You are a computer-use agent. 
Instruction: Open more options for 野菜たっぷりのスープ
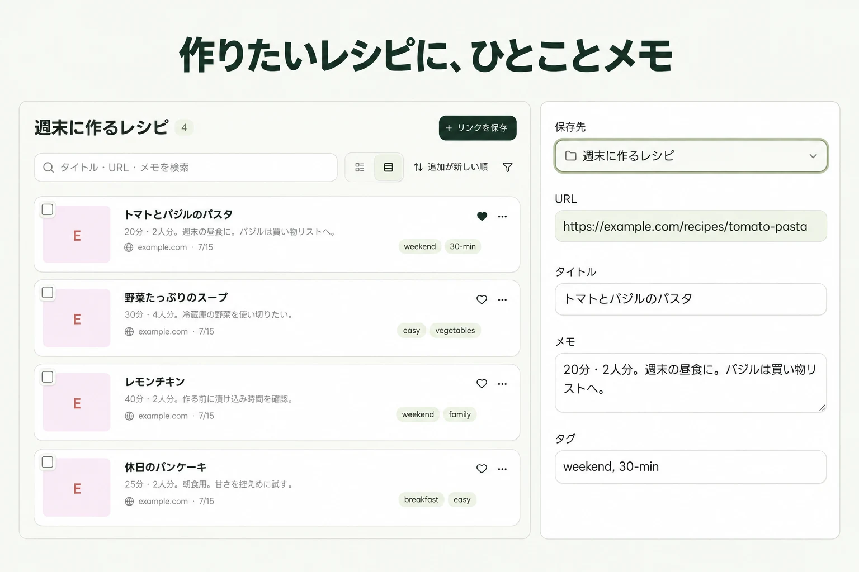pyautogui.click(x=502, y=299)
